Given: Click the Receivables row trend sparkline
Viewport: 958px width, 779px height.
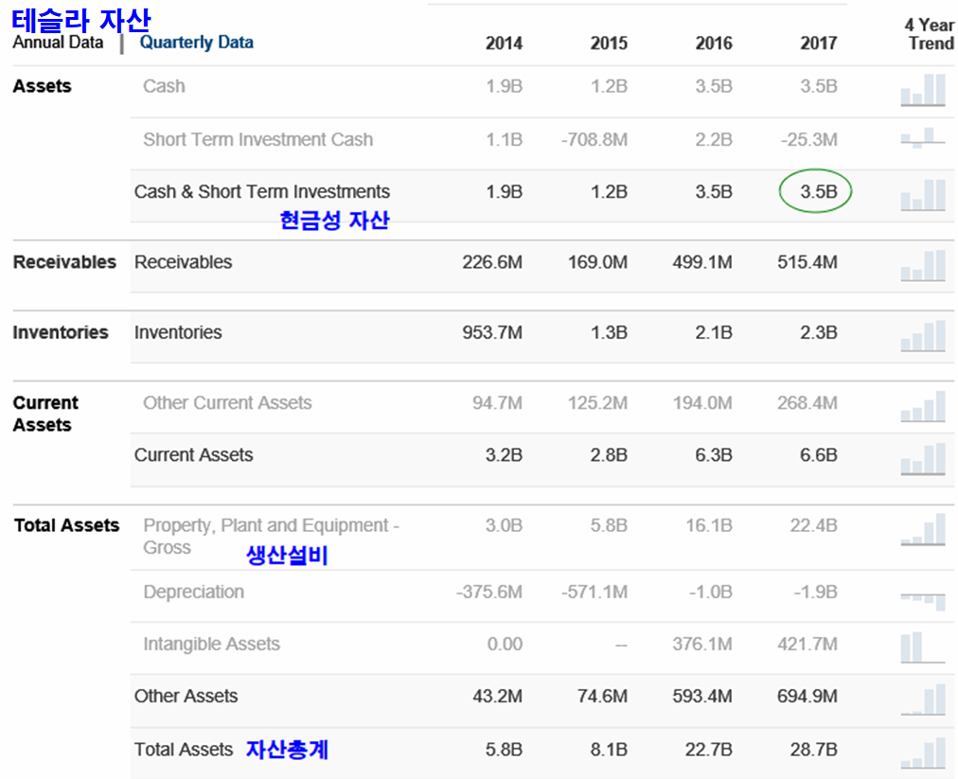Looking at the screenshot, I should pos(923,265).
